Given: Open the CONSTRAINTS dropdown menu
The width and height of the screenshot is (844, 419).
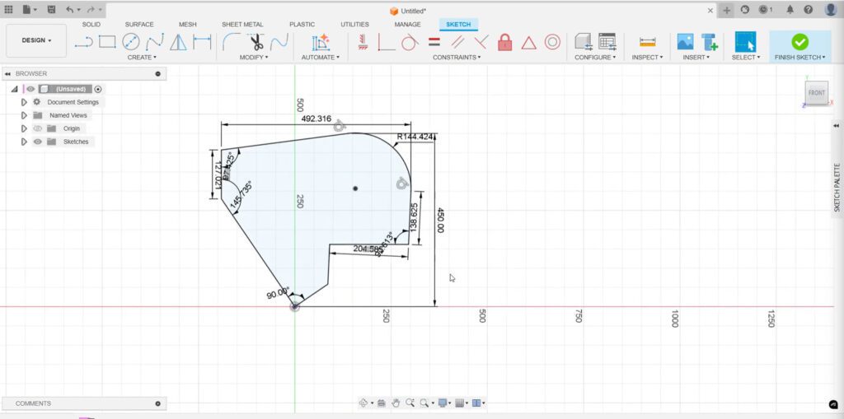Looking at the screenshot, I should (457, 58).
